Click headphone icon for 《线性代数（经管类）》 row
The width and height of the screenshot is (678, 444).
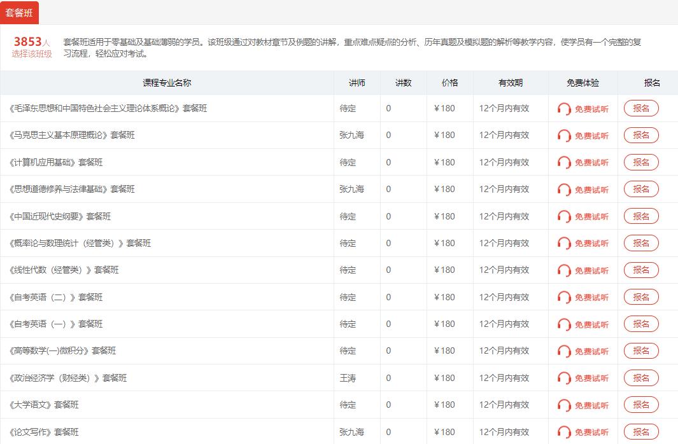[564, 270]
